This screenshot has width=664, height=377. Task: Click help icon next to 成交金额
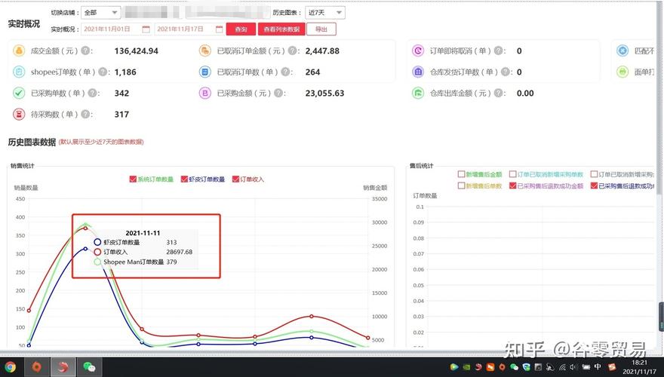click(x=85, y=51)
